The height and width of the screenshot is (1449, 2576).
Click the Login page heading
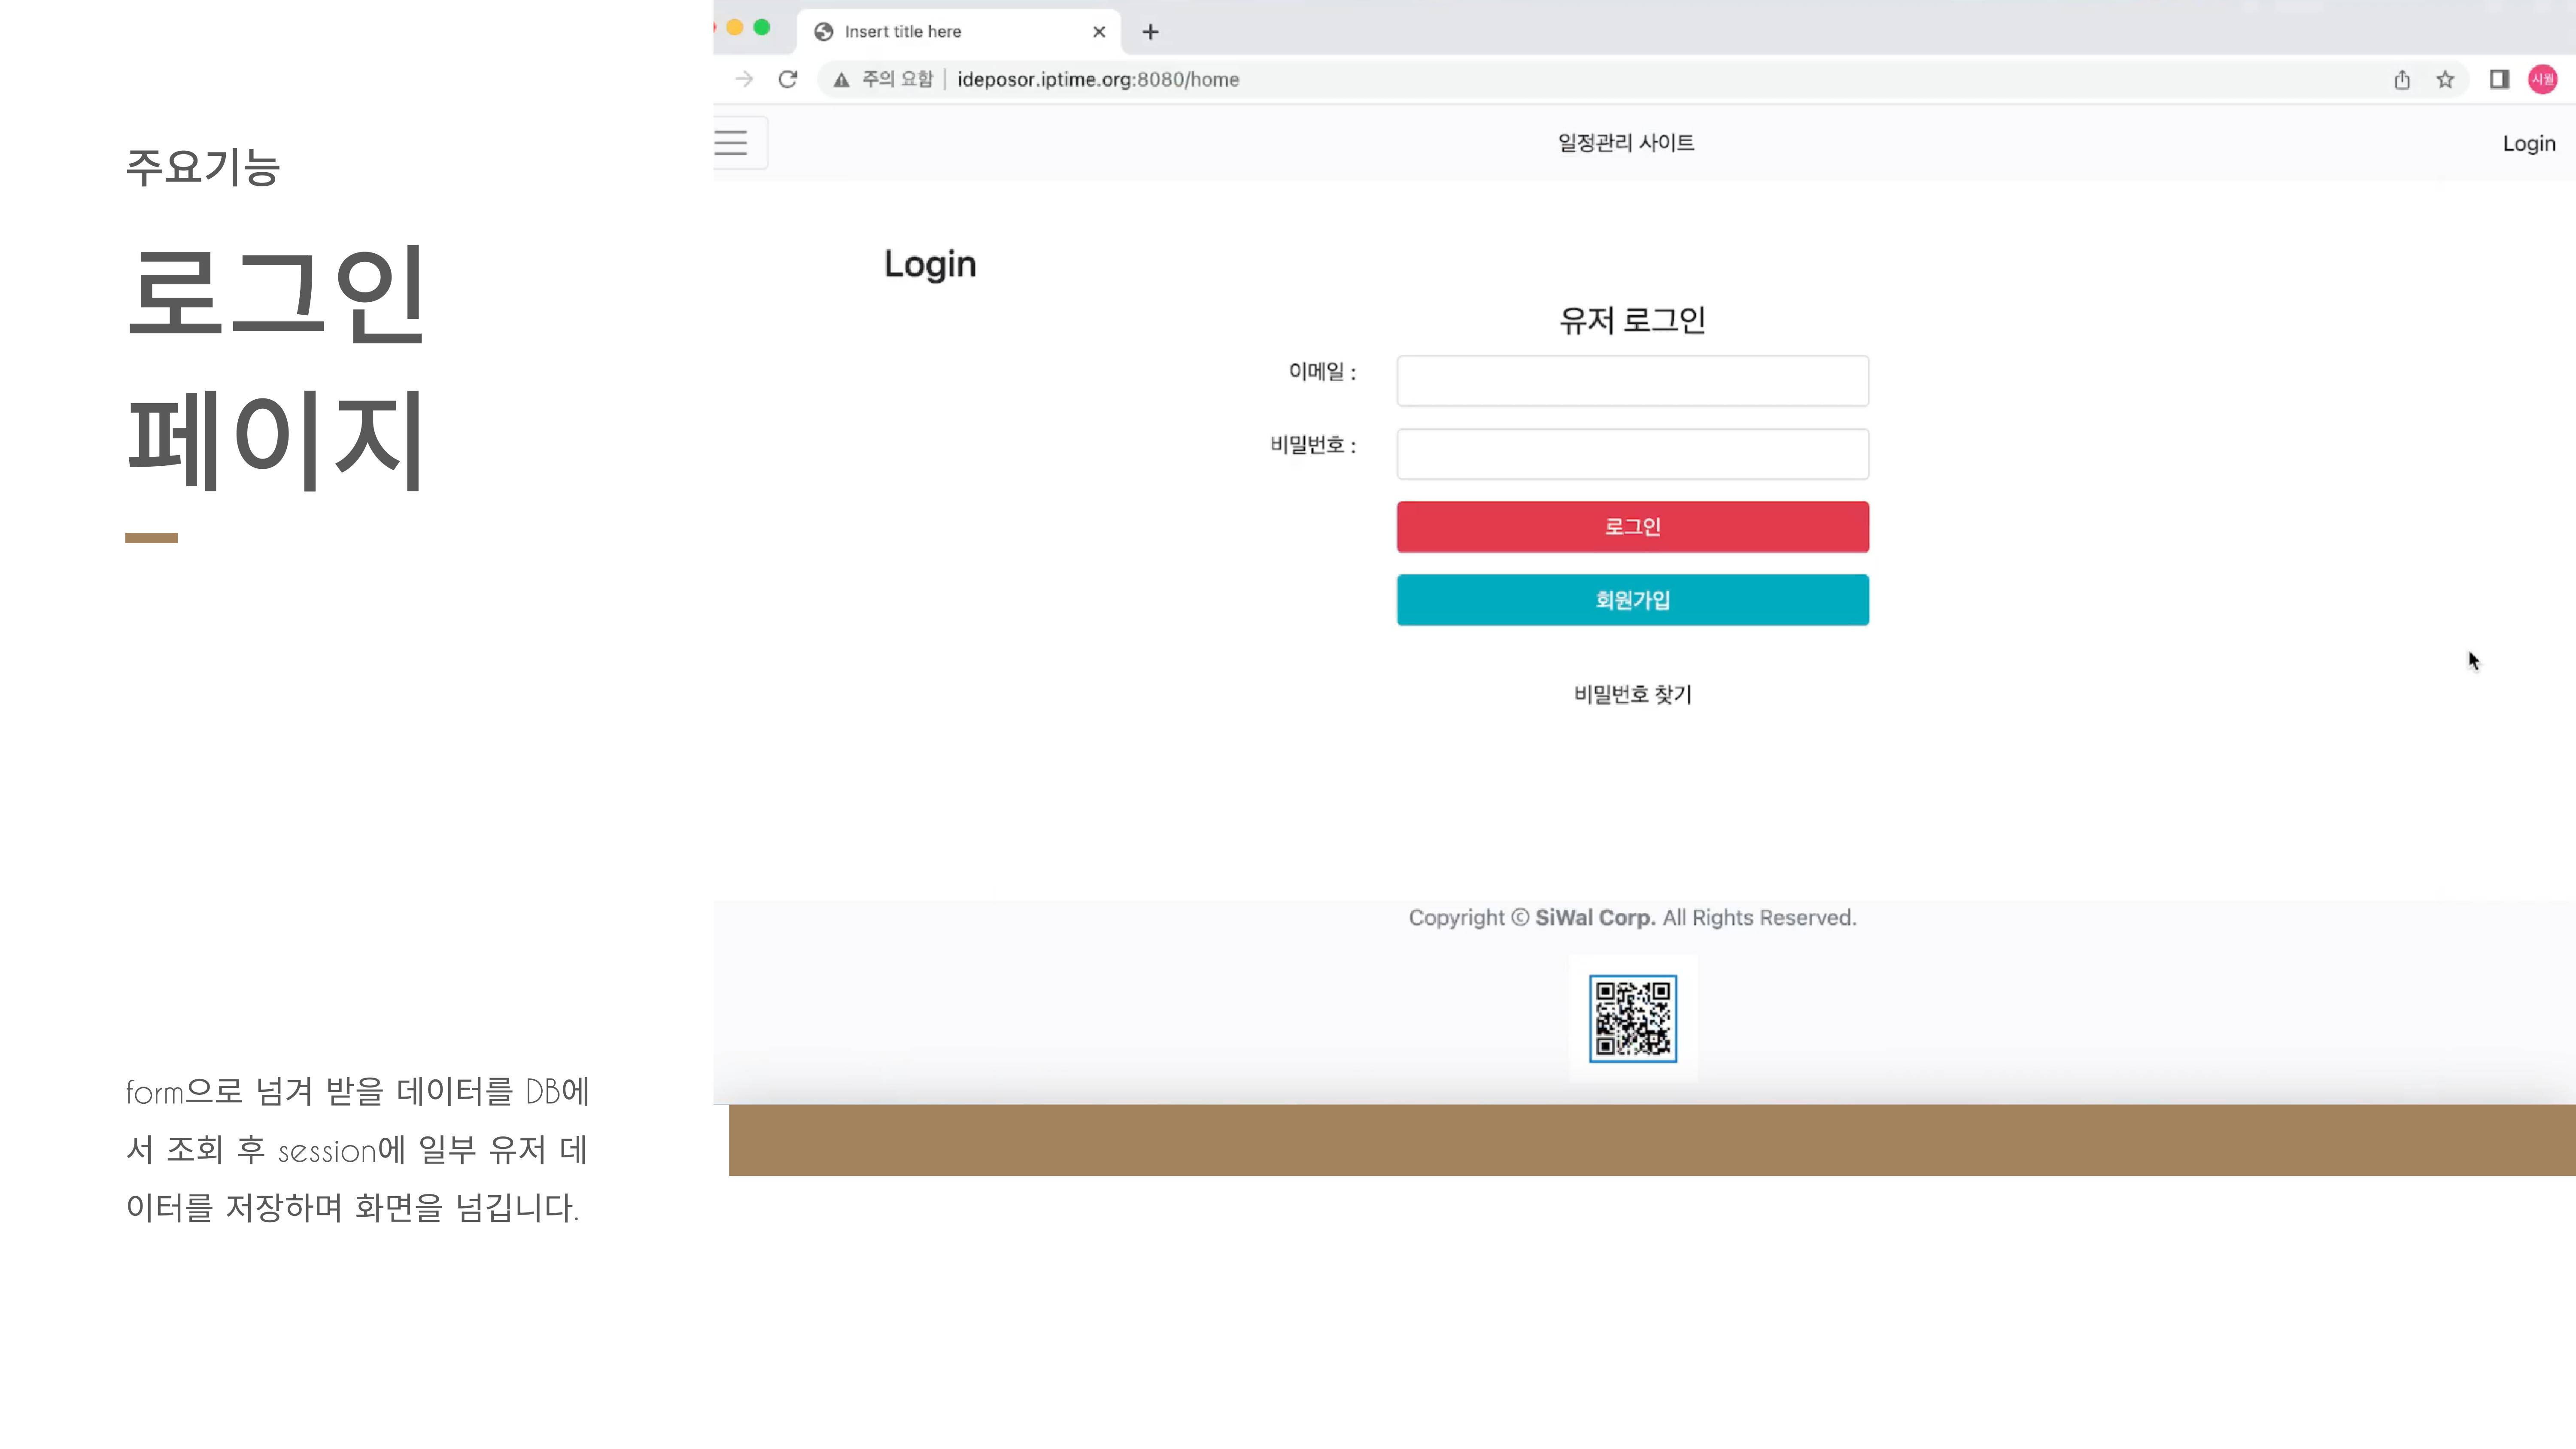pyautogui.click(x=930, y=264)
